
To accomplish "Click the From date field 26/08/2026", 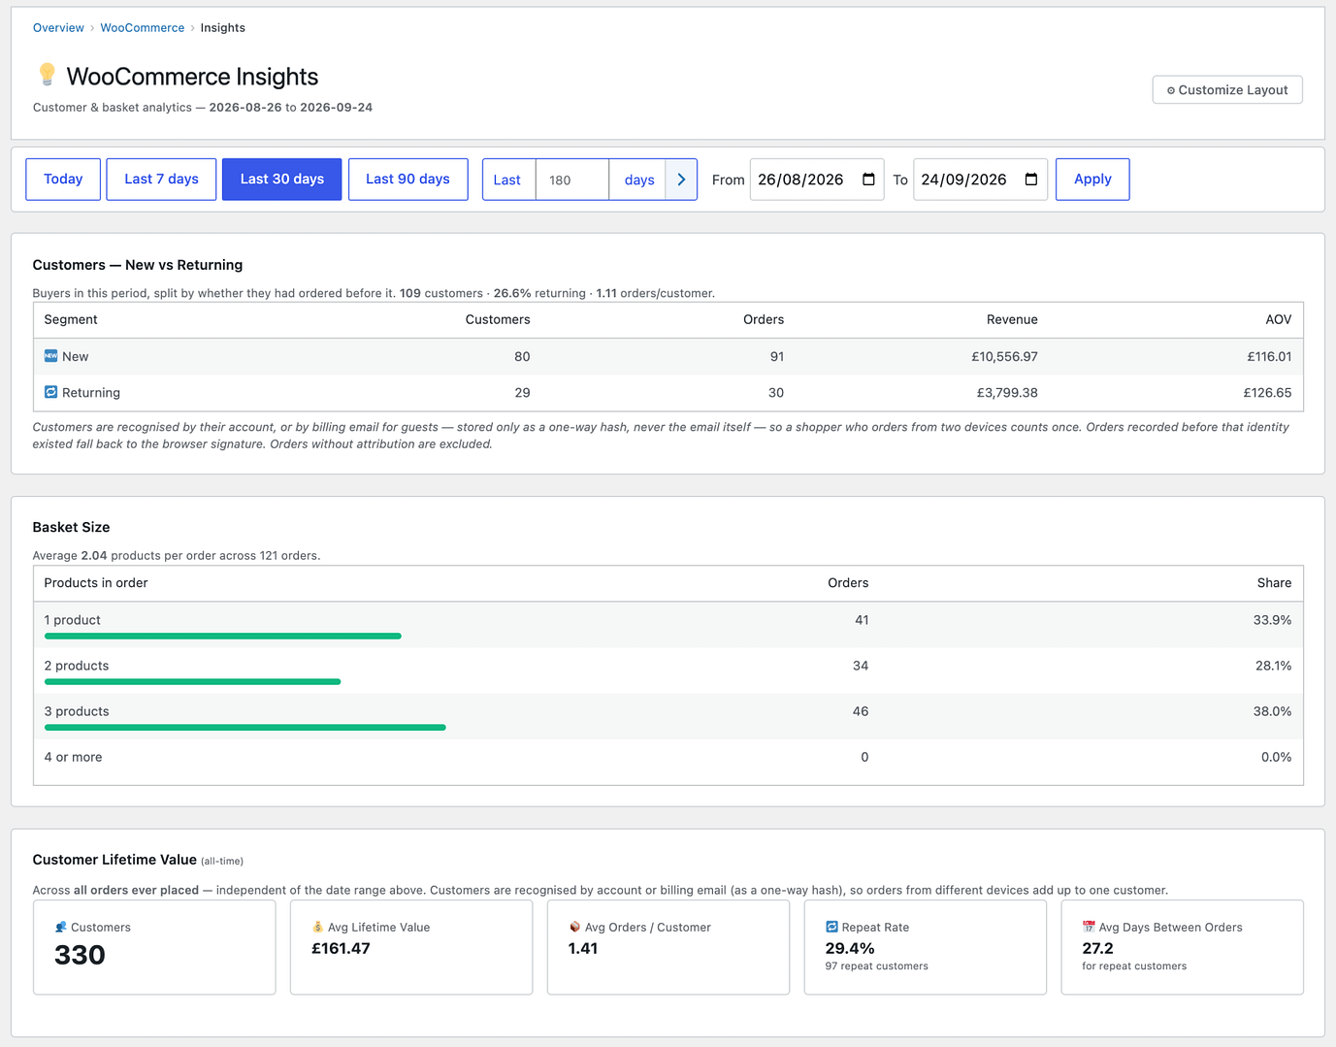I will [817, 180].
